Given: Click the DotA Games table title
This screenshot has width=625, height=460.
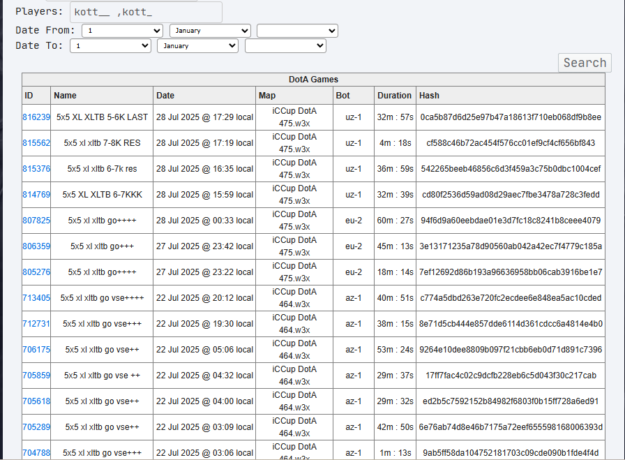Looking at the screenshot, I should (x=313, y=80).
